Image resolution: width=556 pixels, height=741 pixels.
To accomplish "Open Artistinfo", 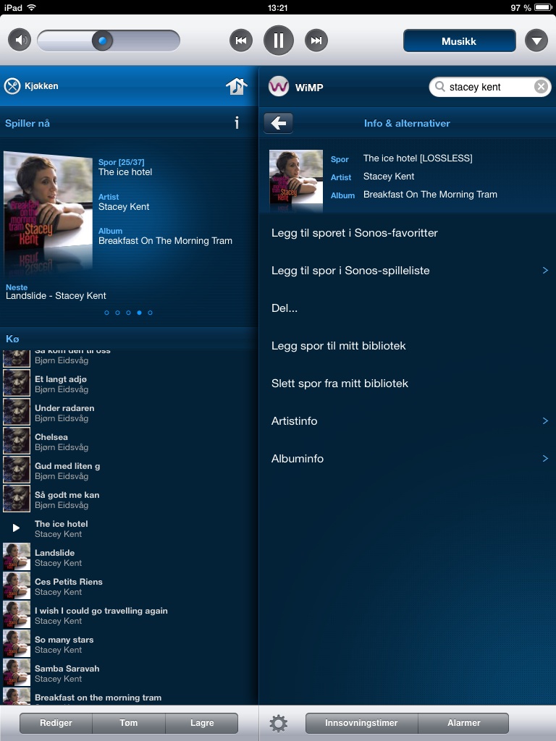I will click(x=408, y=421).
